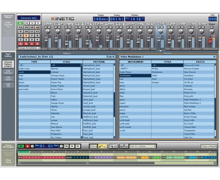Select groove pad 6
This screenshot has width=220, height=180.
coord(26,36)
